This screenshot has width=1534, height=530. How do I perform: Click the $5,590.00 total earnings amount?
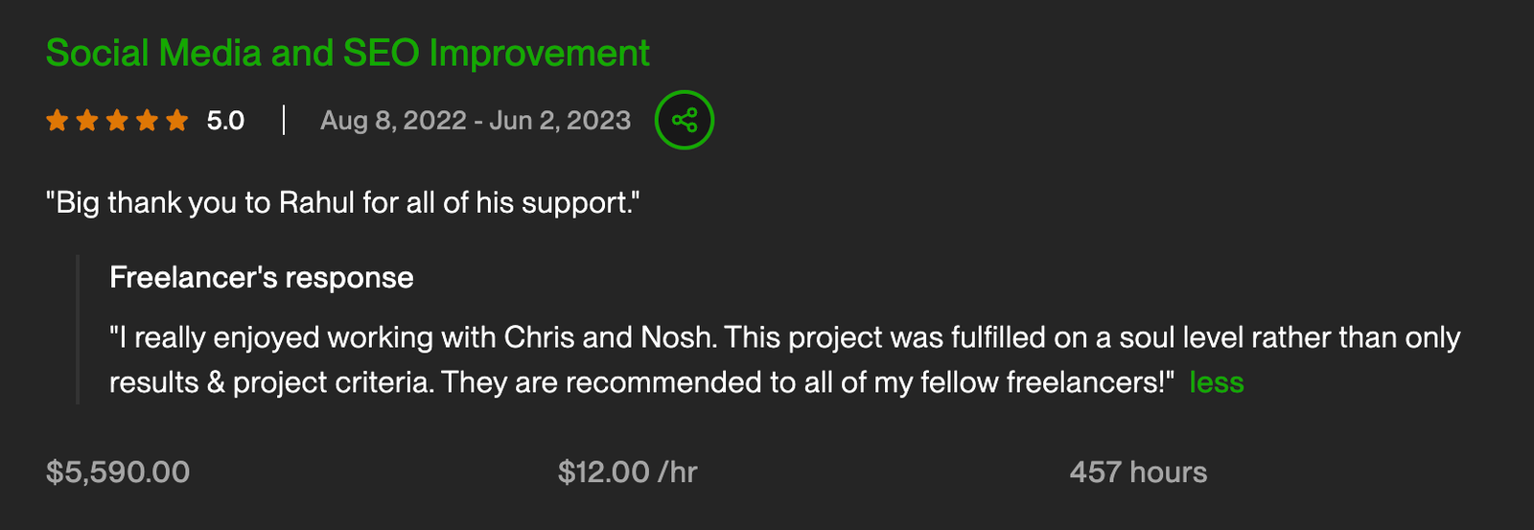click(118, 472)
